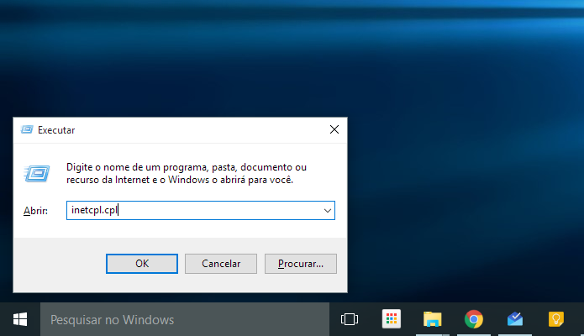This screenshot has width=584, height=336.
Task: Open the Procurar... file browser
Action: [x=301, y=264]
